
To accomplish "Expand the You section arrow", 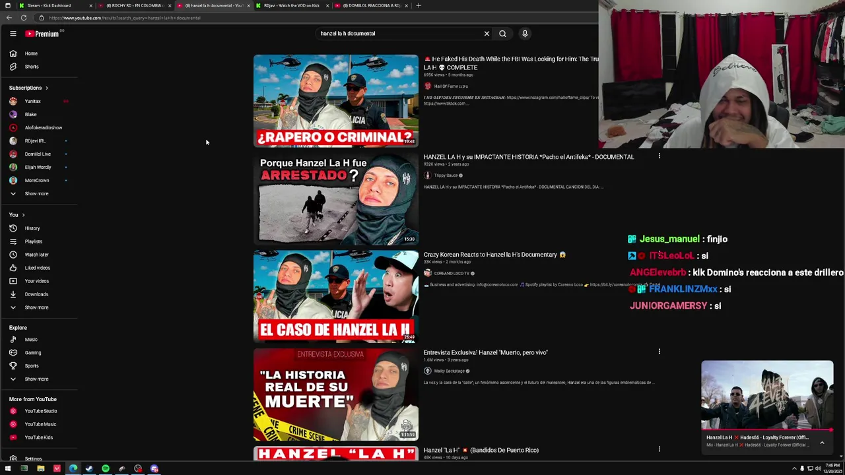I will 23,215.
